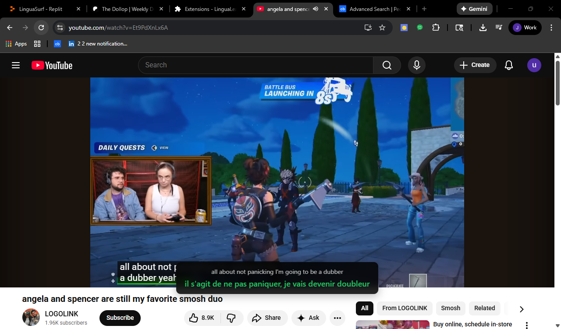The width and height of the screenshot is (561, 329).
Task: Click the tab groups grid bookmark icon
Action: click(x=37, y=44)
